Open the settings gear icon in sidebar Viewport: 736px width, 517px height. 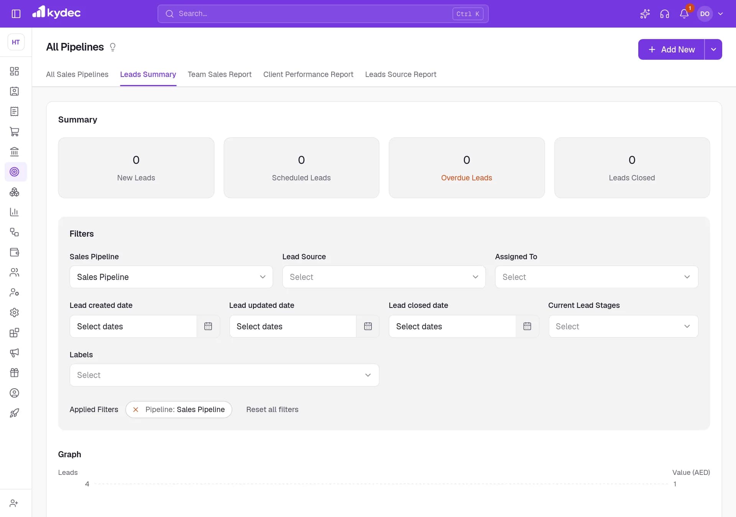coord(14,312)
